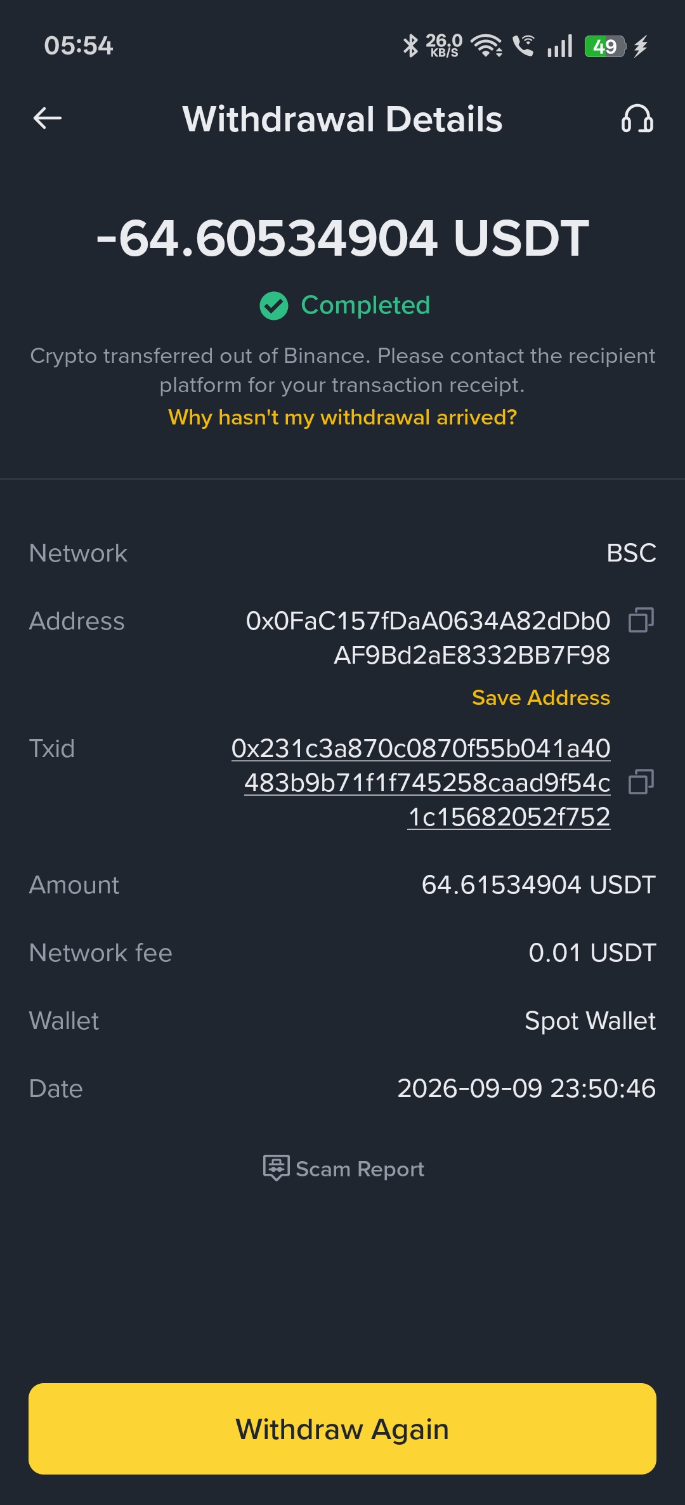
Task: Go back using the left arrow
Action: [48, 118]
